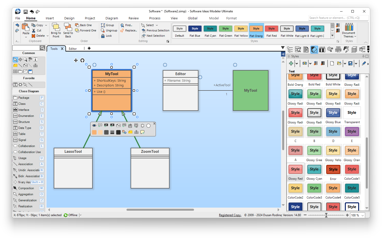Open the Format ribbon tab
382x238 pixels.
pyautogui.click(x=231, y=18)
